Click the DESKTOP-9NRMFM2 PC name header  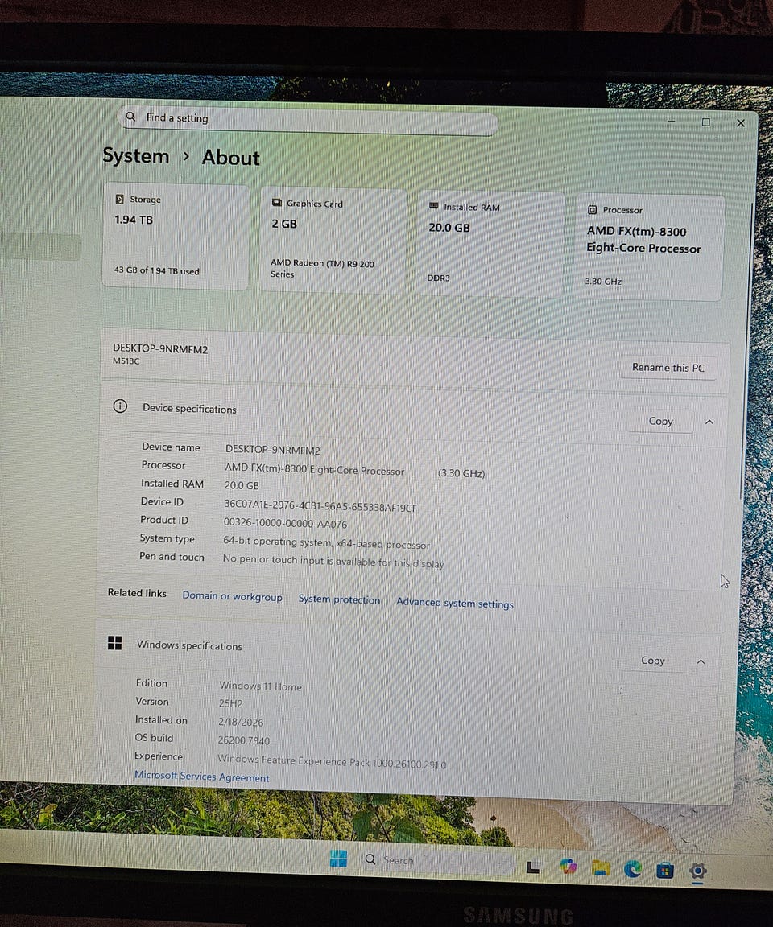160,348
